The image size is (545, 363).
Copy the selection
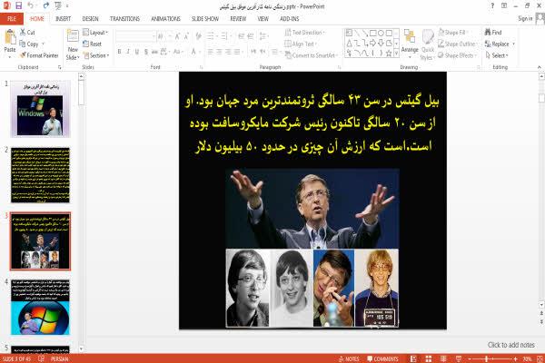29,44
